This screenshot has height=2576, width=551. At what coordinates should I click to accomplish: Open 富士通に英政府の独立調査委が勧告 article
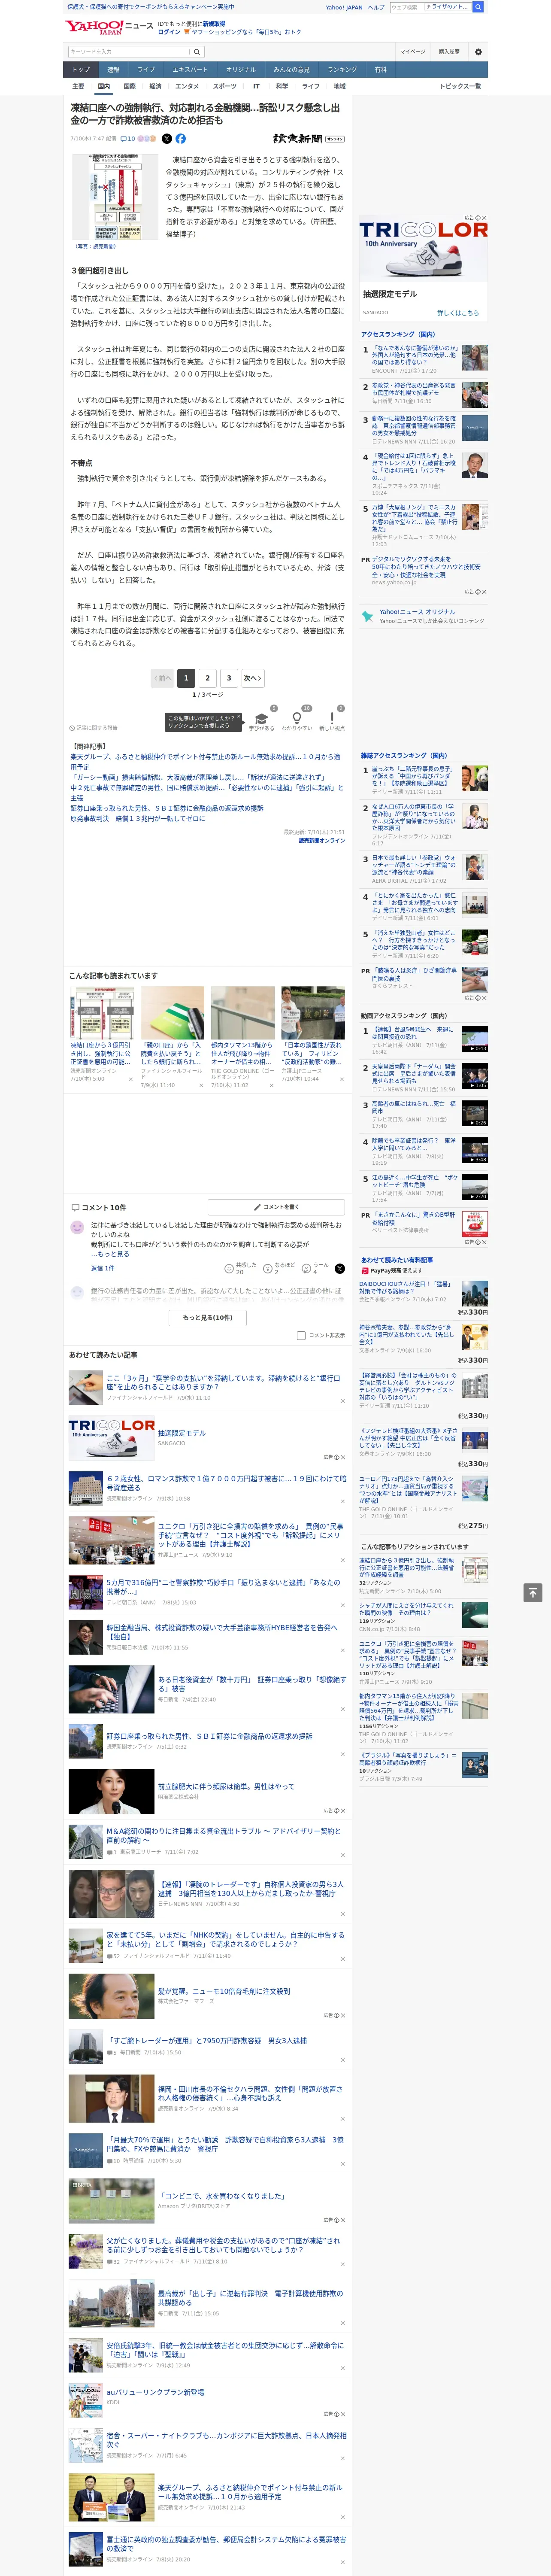[226, 2544]
